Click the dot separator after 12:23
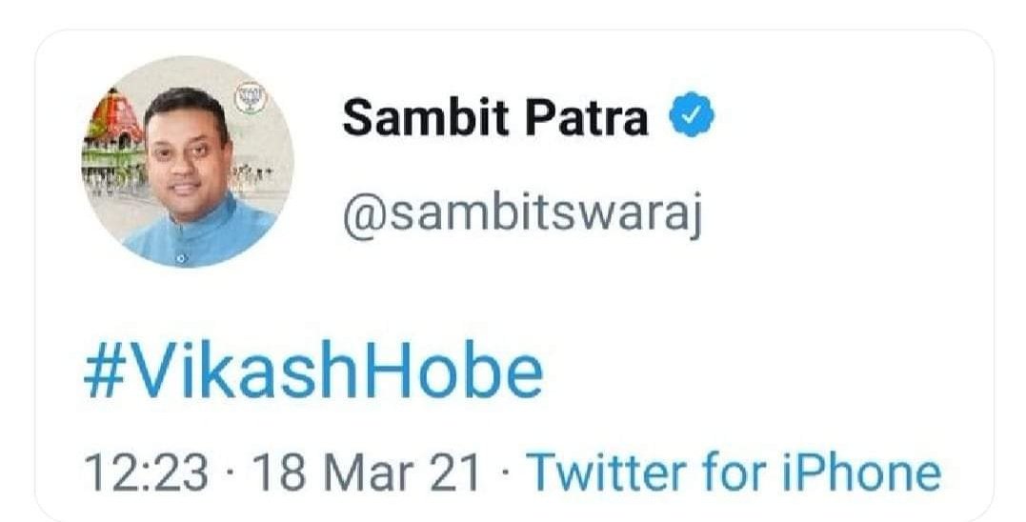This screenshot has width=1026, height=522. pyautogui.click(x=231, y=473)
